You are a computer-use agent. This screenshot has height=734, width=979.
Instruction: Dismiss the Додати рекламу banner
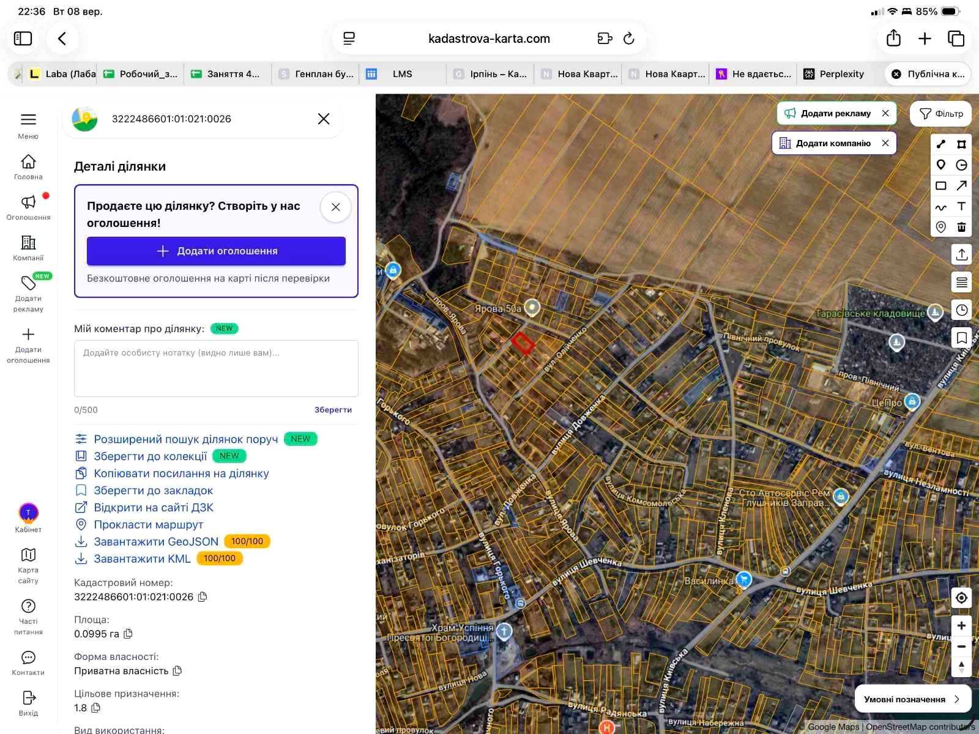885,113
